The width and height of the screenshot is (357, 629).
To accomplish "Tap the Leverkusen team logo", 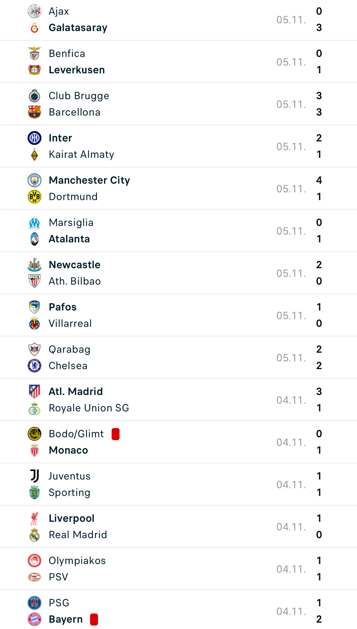I will click(x=34, y=70).
